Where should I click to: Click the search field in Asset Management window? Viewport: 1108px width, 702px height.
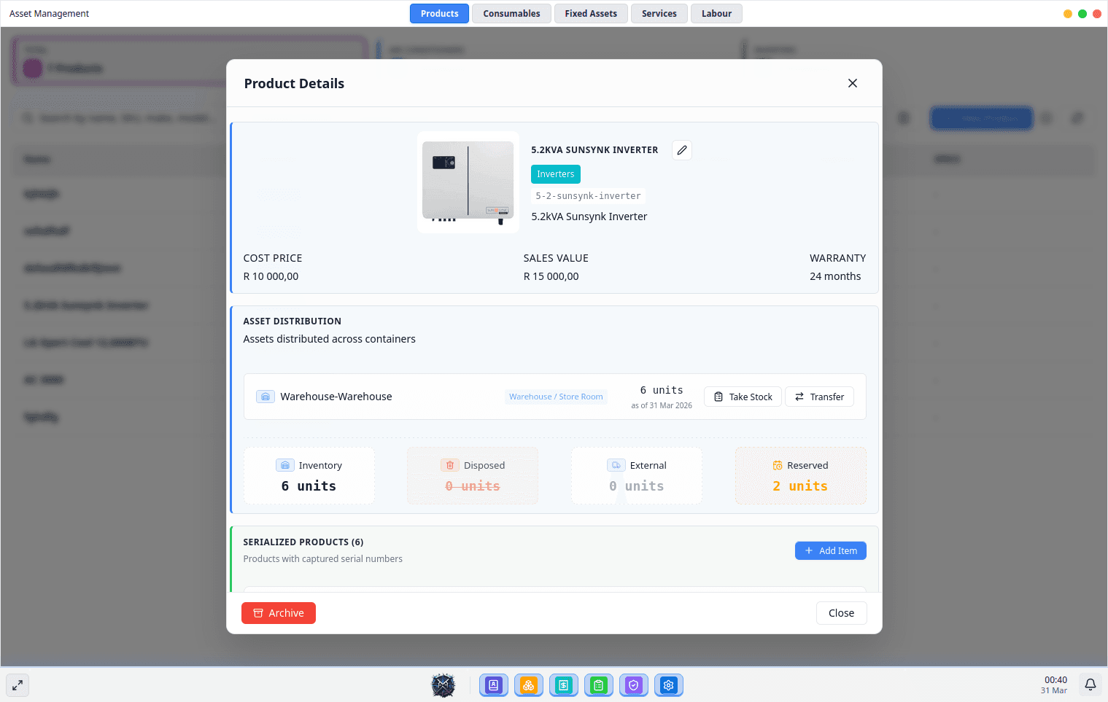120,118
